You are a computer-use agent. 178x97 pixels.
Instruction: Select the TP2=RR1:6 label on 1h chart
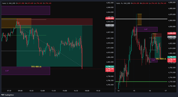161,59
